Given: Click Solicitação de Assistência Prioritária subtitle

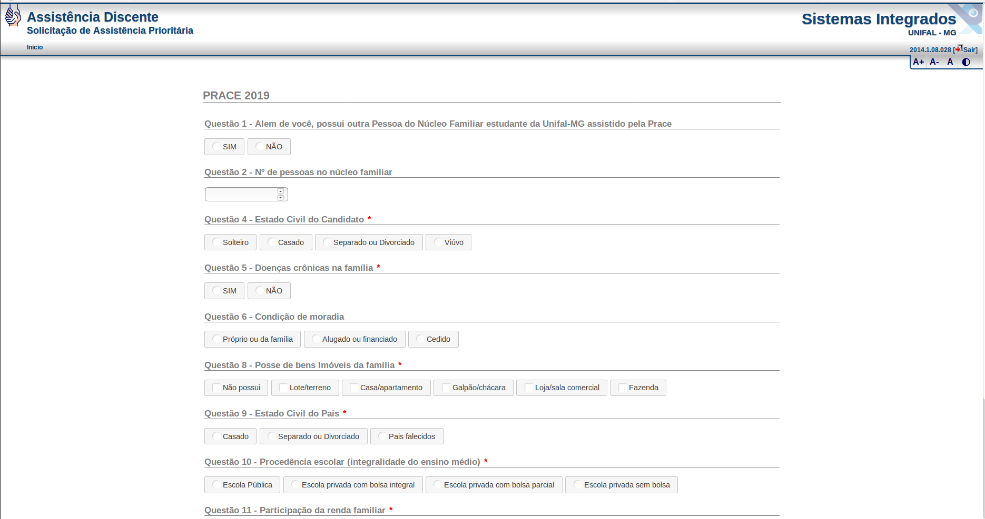Looking at the screenshot, I should (110, 30).
